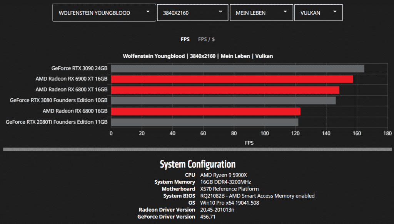Click the arrow icon in the Mein Leben selector
Image resolution: width=394 pixels, height=224 pixels.
click(x=285, y=12)
